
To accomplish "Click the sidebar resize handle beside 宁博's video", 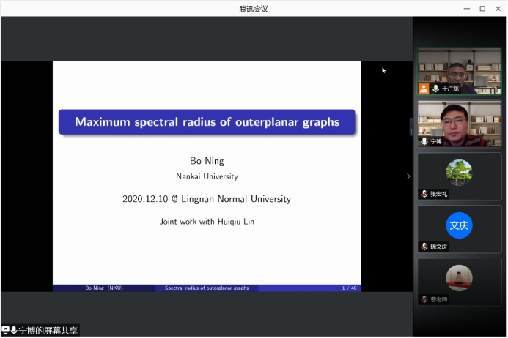I will 411,127.
